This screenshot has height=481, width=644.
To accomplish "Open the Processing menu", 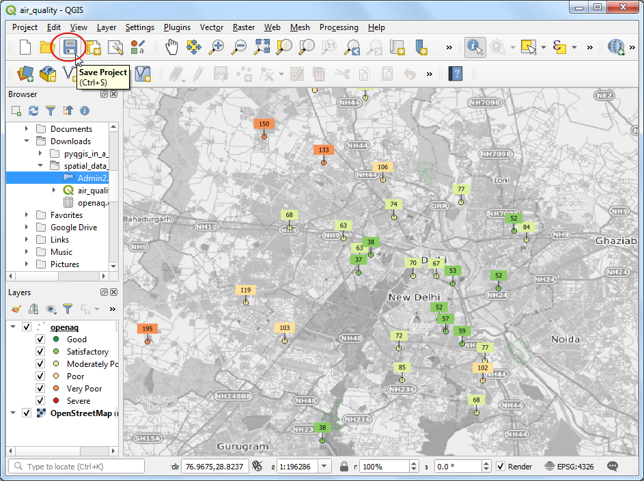I will coord(339,27).
